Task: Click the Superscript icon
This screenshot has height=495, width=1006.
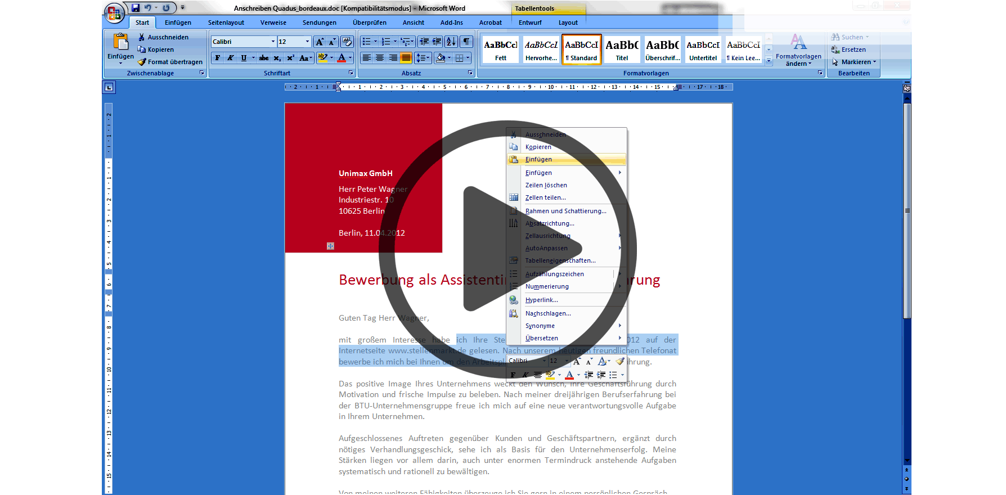Action: pos(290,58)
